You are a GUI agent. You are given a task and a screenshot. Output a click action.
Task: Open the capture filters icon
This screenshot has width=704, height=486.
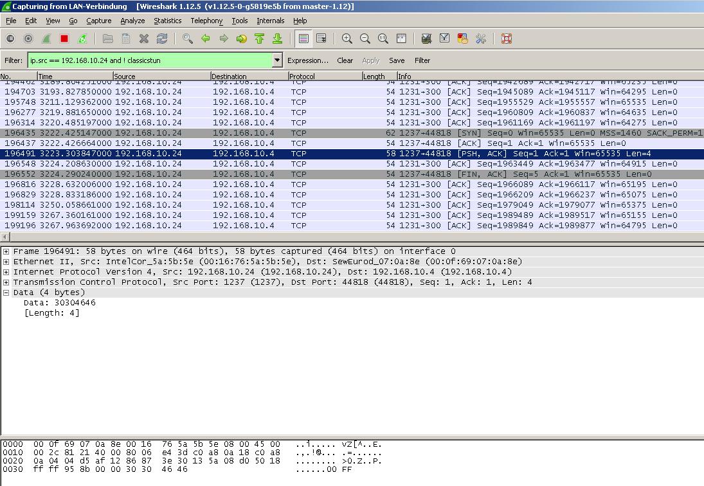[x=426, y=39]
